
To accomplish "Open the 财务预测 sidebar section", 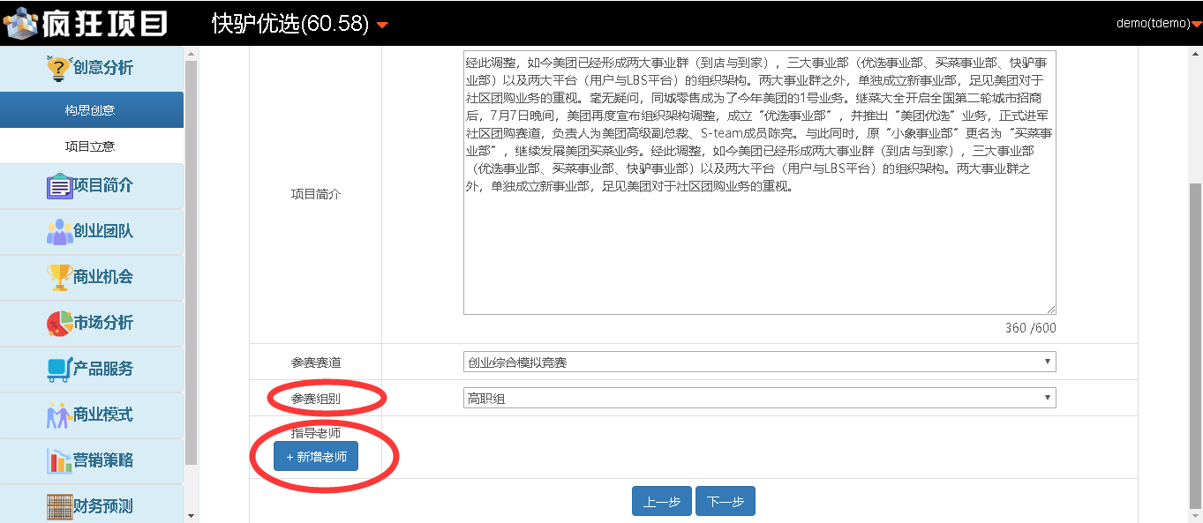I will pos(92,505).
